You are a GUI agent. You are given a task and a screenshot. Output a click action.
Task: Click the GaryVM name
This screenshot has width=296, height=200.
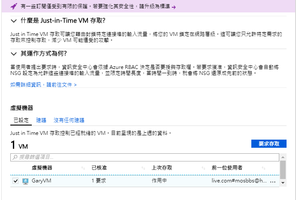[41, 181]
